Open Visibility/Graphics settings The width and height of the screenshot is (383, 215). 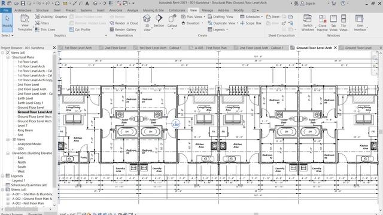tap(51, 17)
